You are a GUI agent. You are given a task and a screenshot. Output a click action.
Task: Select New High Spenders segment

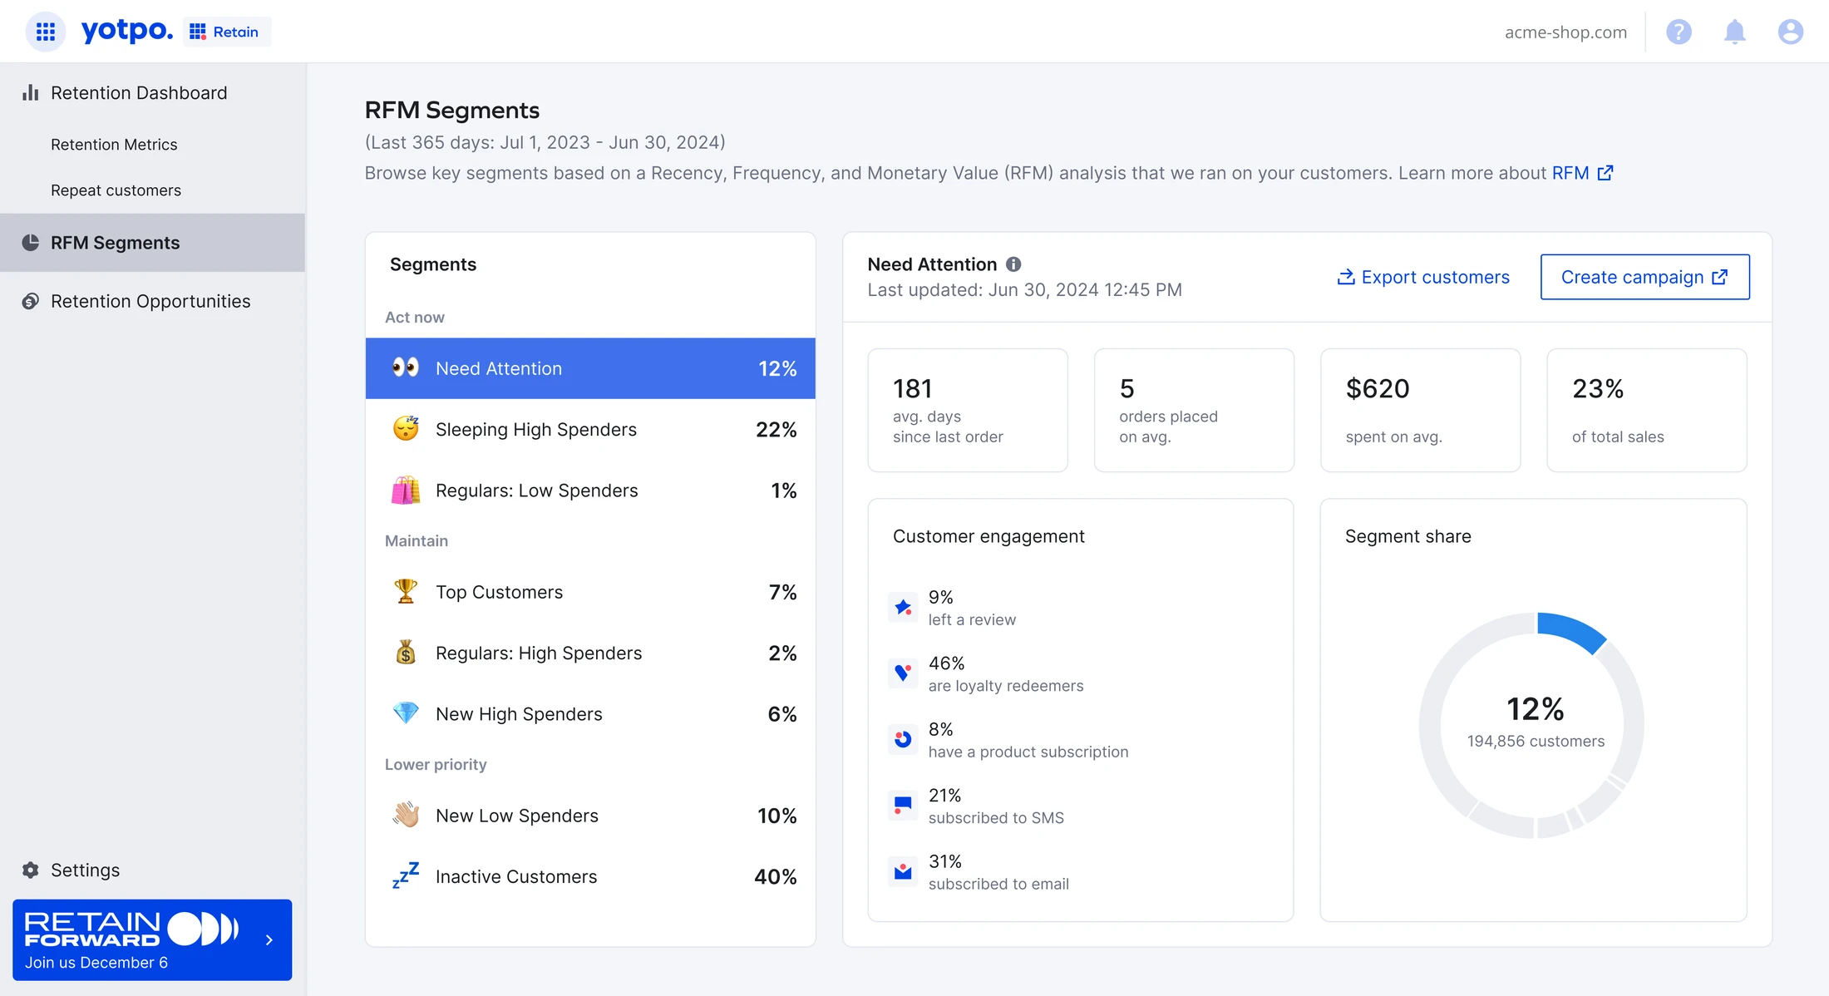(590, 714)
